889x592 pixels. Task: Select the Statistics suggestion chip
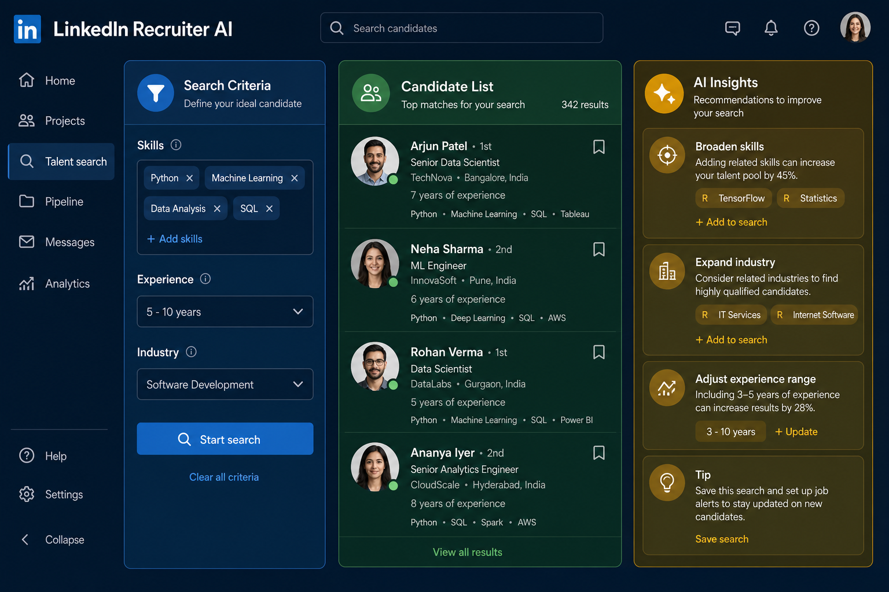[811, 198]
